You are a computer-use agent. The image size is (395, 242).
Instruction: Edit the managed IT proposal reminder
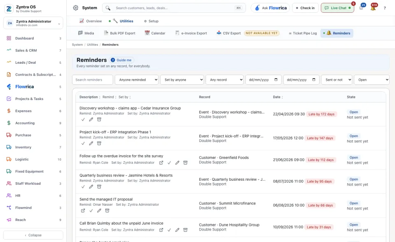[x=99, y=211]
